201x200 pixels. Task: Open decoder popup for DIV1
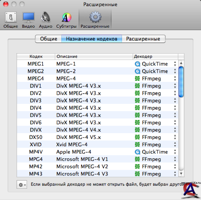pyautogui.click(x=155, y=86)
